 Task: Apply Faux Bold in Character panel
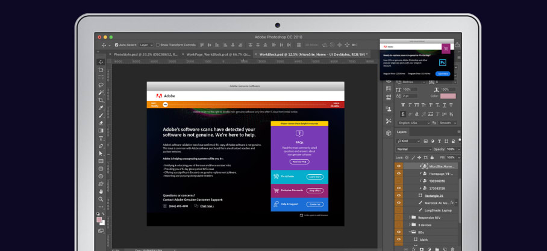(403, 105)
